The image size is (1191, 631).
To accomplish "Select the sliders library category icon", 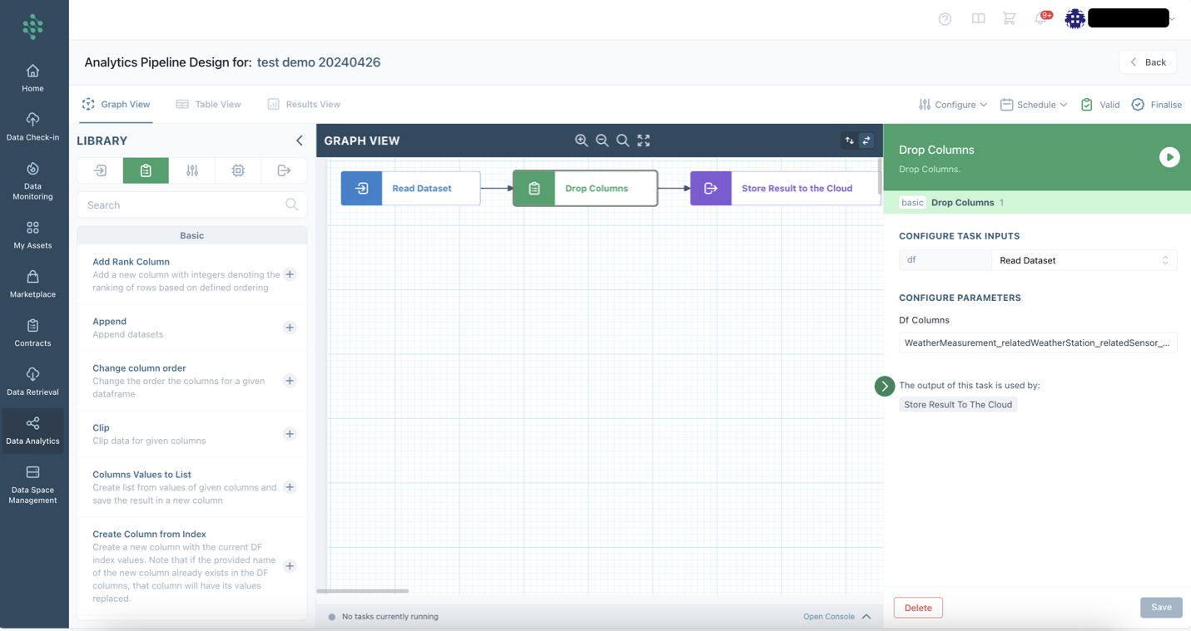I will tap(192, 170).
